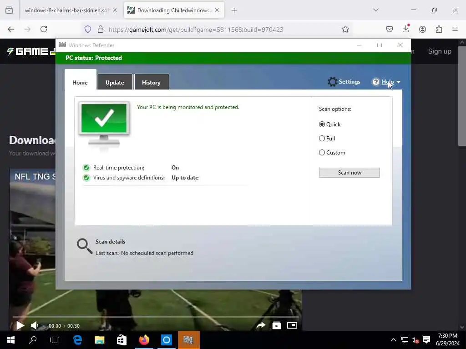Image resolution: width=466 pixels, height=349 pixels.
Task: Click the Help question mark icon
Action: coord(375,82)
